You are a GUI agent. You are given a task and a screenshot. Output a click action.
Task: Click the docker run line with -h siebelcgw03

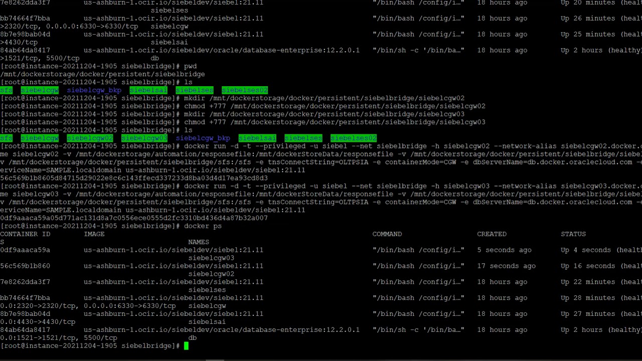(413, 186)
